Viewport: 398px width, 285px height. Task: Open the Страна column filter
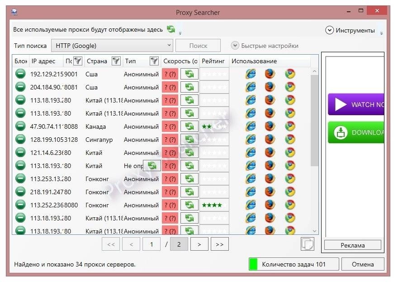(x=116, y=61)
